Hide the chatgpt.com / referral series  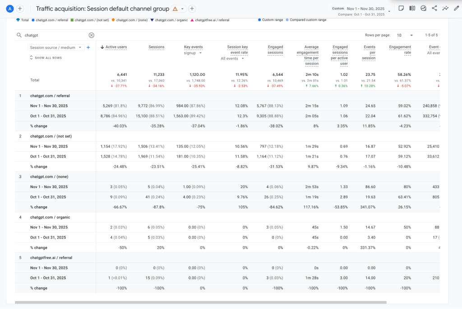(x=51, y=20)
